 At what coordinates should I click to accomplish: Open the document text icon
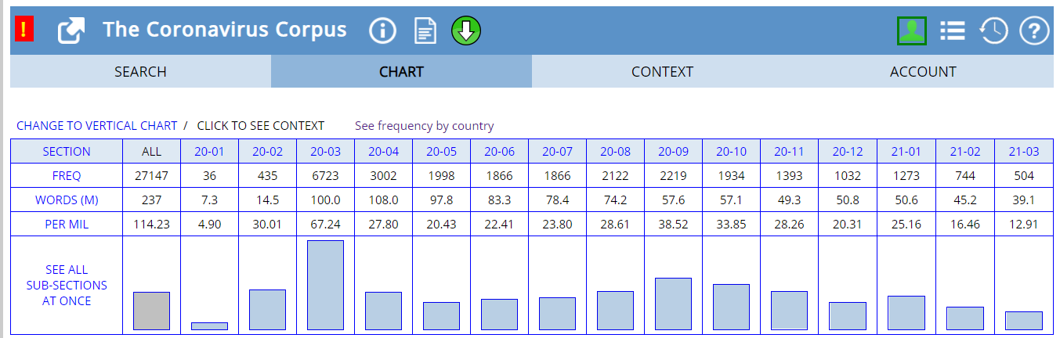click(x=425, y=31)
